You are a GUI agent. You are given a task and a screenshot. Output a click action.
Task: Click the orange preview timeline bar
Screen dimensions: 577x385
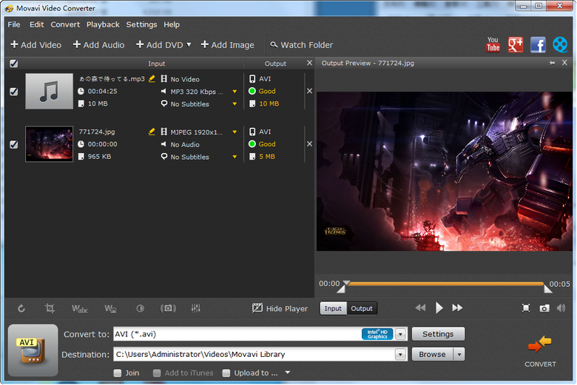coord(444,284)
